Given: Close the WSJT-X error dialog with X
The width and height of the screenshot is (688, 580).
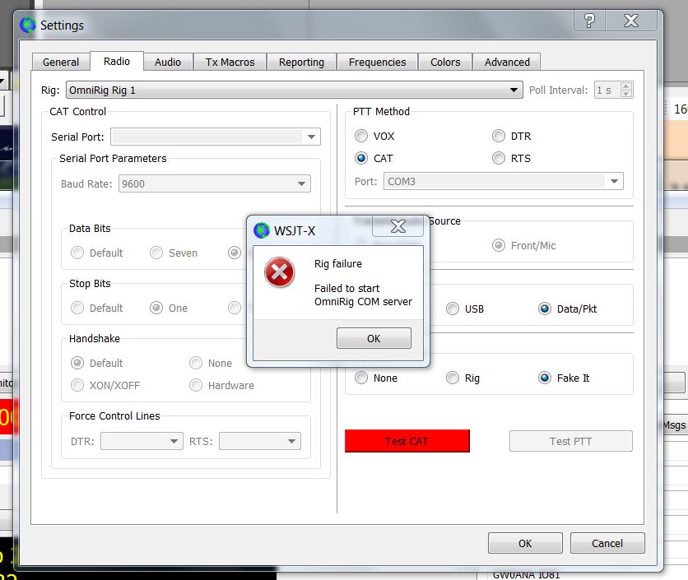Looking at the screenshot, I should point(398,226).
